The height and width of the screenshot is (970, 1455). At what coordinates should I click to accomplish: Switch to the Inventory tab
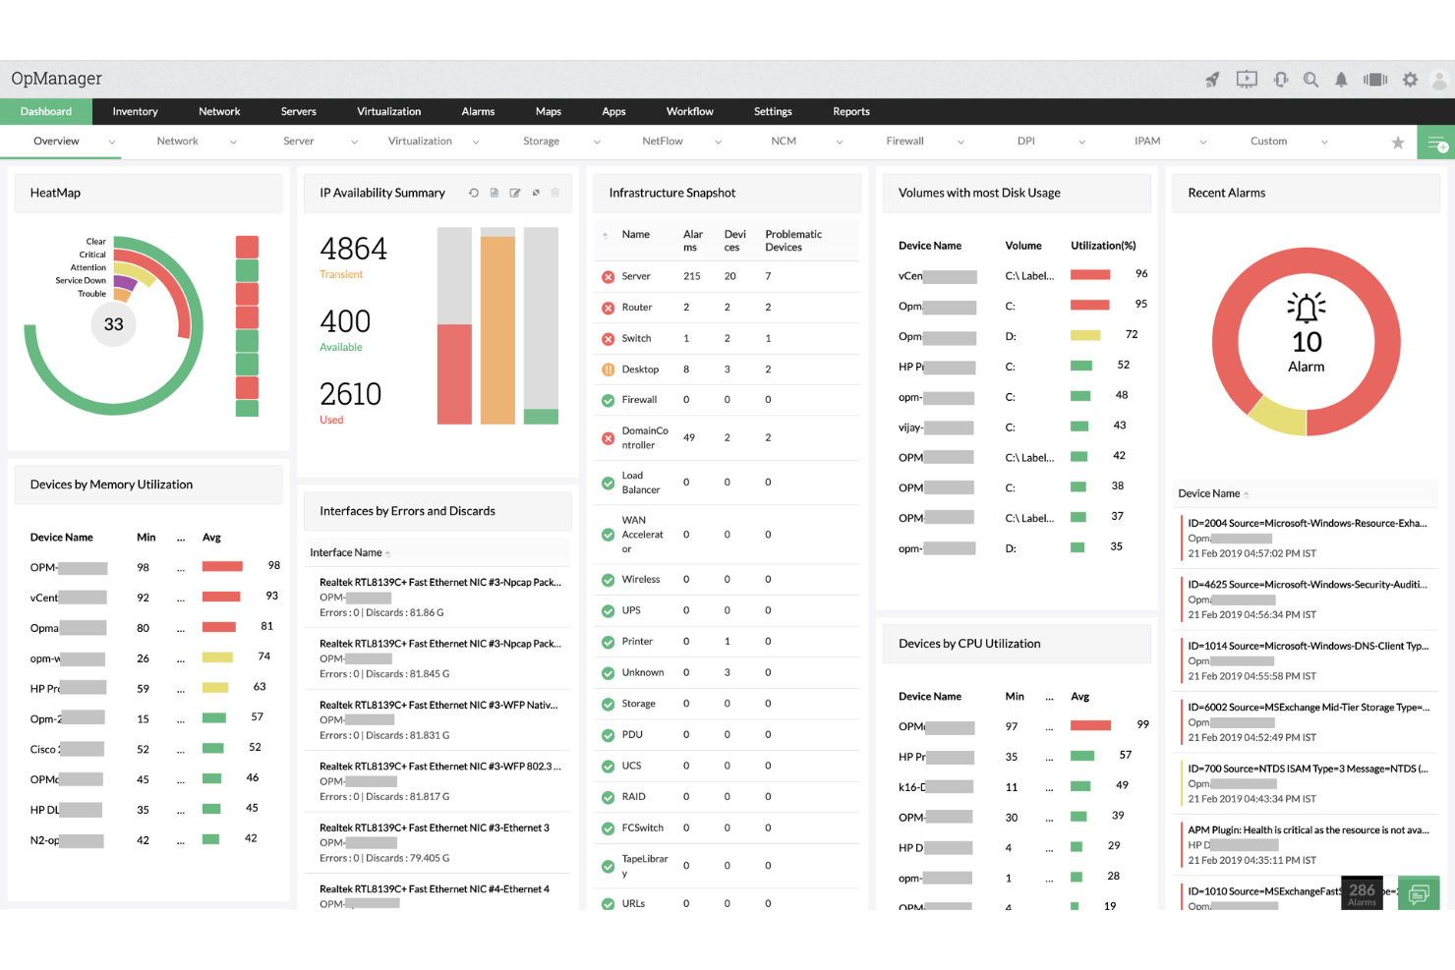tap(135, 111)
